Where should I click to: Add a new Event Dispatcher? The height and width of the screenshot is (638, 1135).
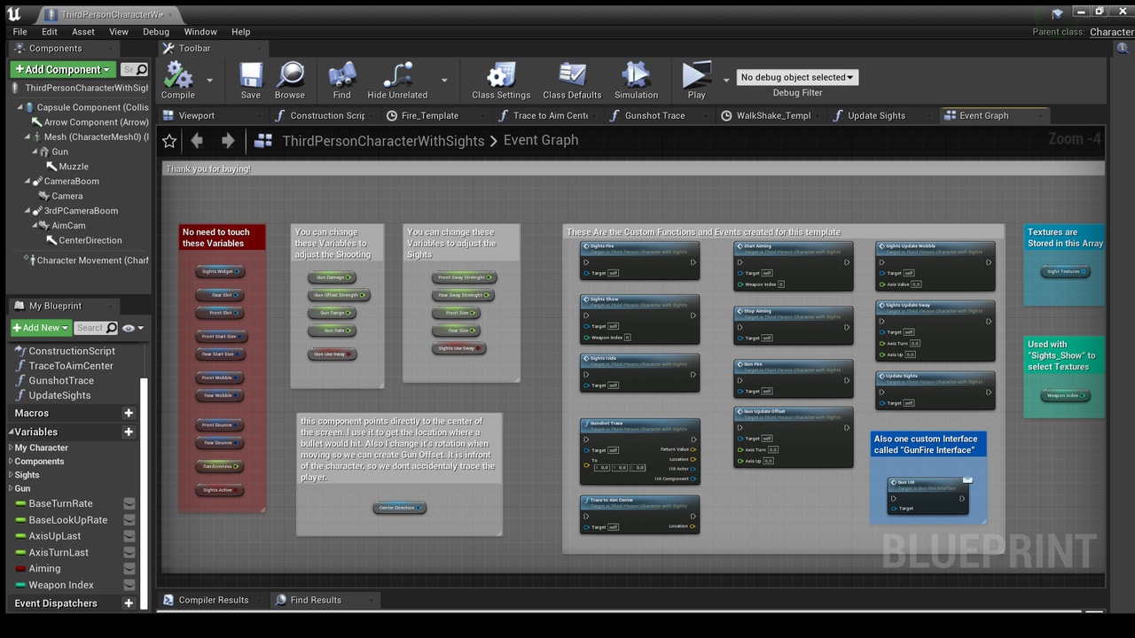129,603
